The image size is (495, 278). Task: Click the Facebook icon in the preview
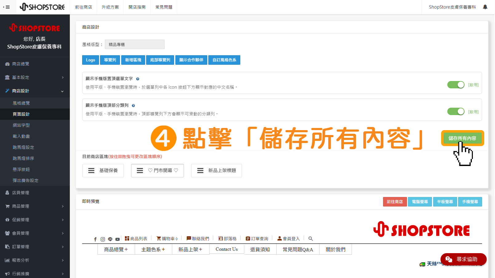pos(95,239)
